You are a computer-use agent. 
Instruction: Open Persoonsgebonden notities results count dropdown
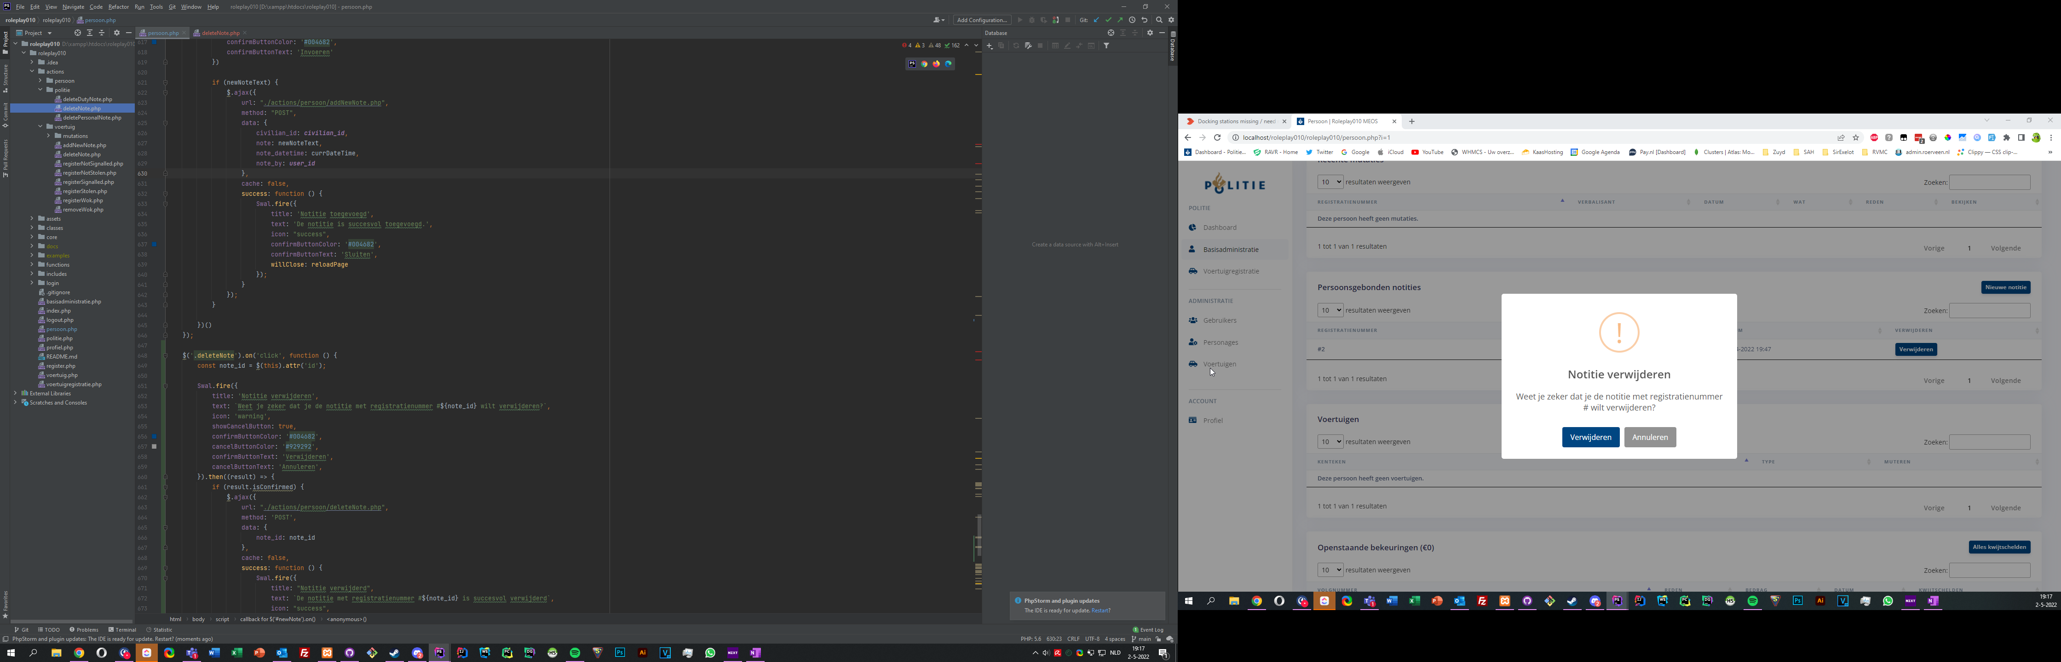(1330, 310)
